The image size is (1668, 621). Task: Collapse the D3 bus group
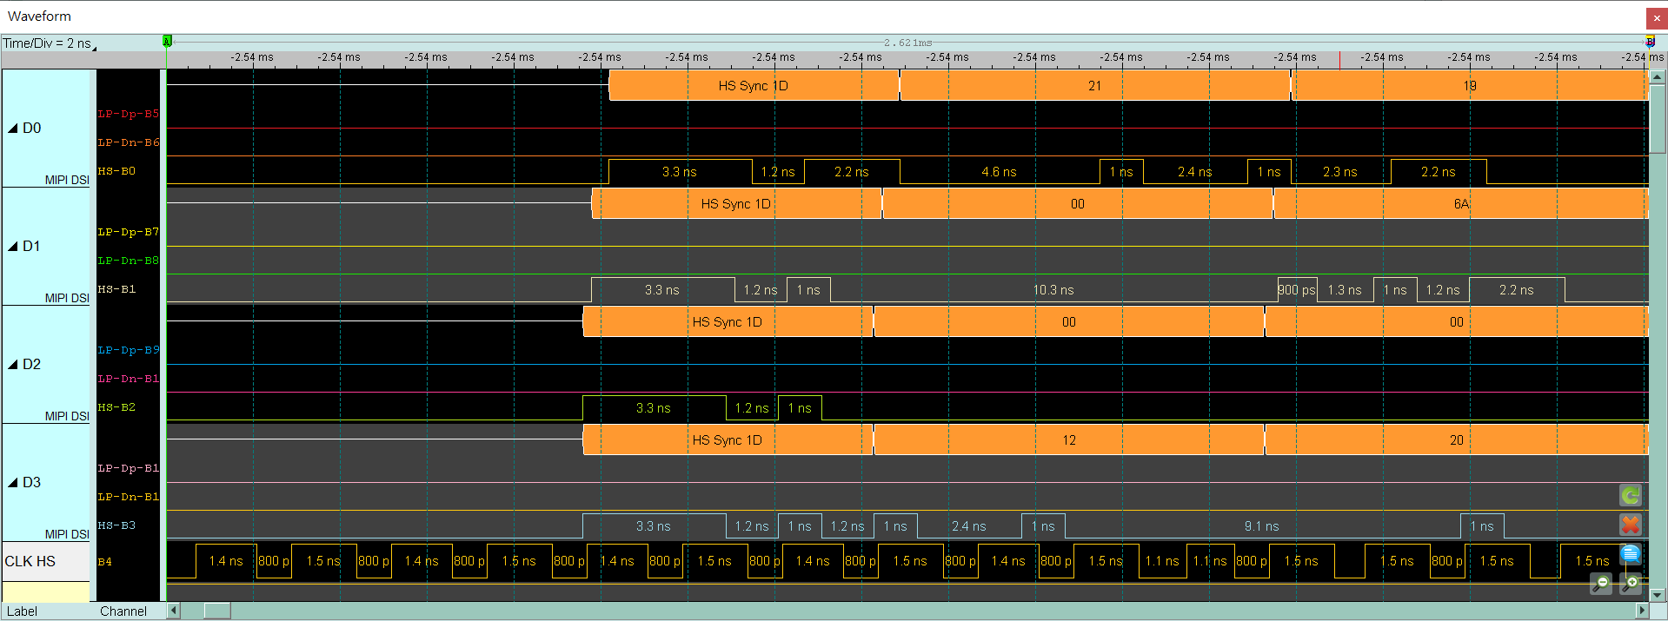click(13, 483)
